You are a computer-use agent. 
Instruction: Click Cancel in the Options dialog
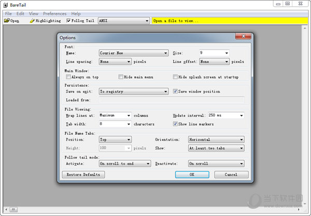[231, 175]
